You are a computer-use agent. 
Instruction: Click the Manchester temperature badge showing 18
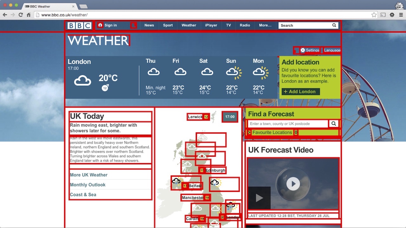[x=207, y=198]
